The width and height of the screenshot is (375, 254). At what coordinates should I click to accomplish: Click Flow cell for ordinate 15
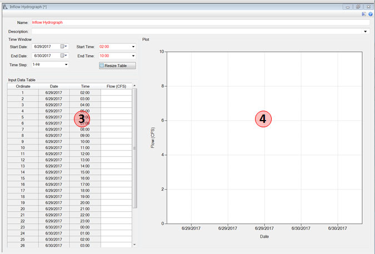tap(116, 178)
